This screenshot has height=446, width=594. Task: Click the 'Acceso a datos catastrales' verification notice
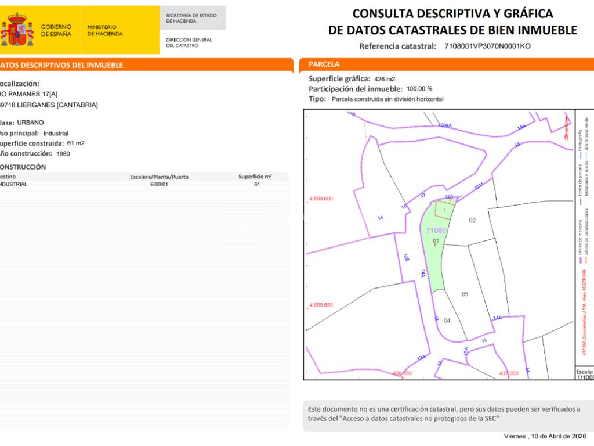tap(443, 413)
